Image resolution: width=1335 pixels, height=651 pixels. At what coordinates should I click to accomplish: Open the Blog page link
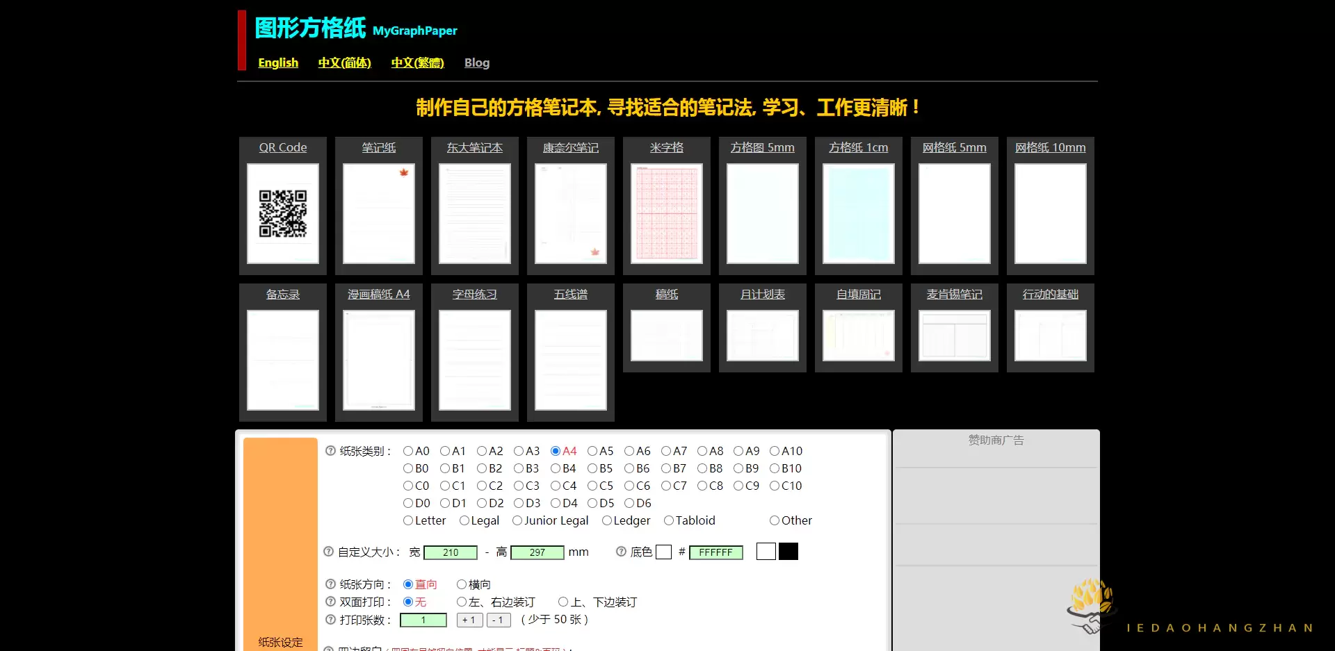pyautogui.click(x=477, y=63)
